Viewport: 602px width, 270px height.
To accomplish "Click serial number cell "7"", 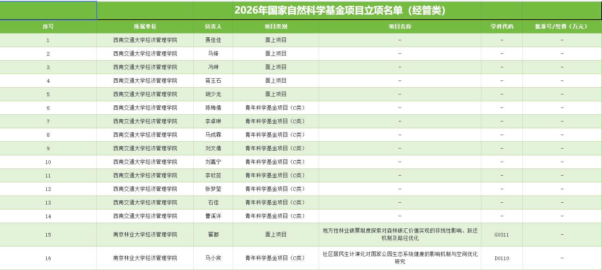I will coord(48,121).
